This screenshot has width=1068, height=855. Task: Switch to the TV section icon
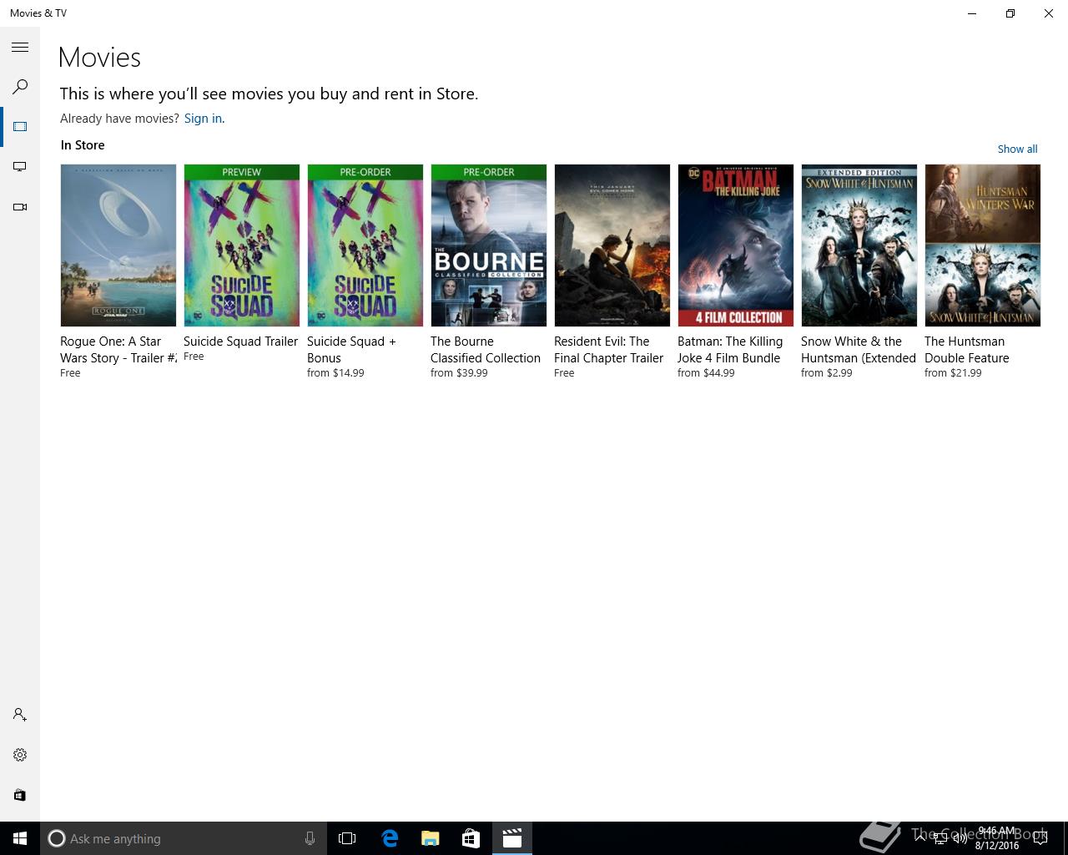coord(20,167)
